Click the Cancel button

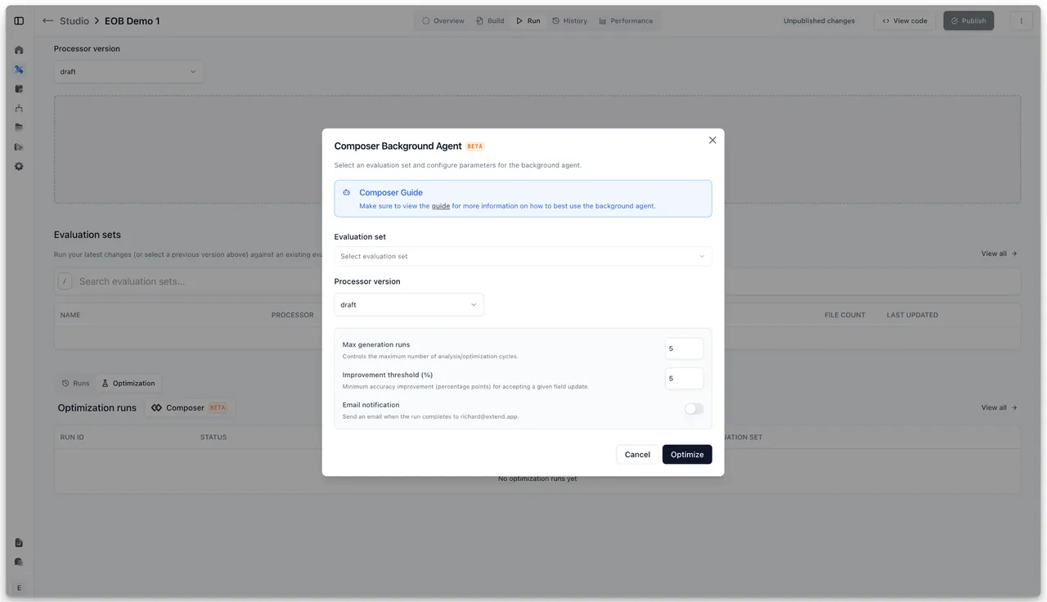point(637,454)
